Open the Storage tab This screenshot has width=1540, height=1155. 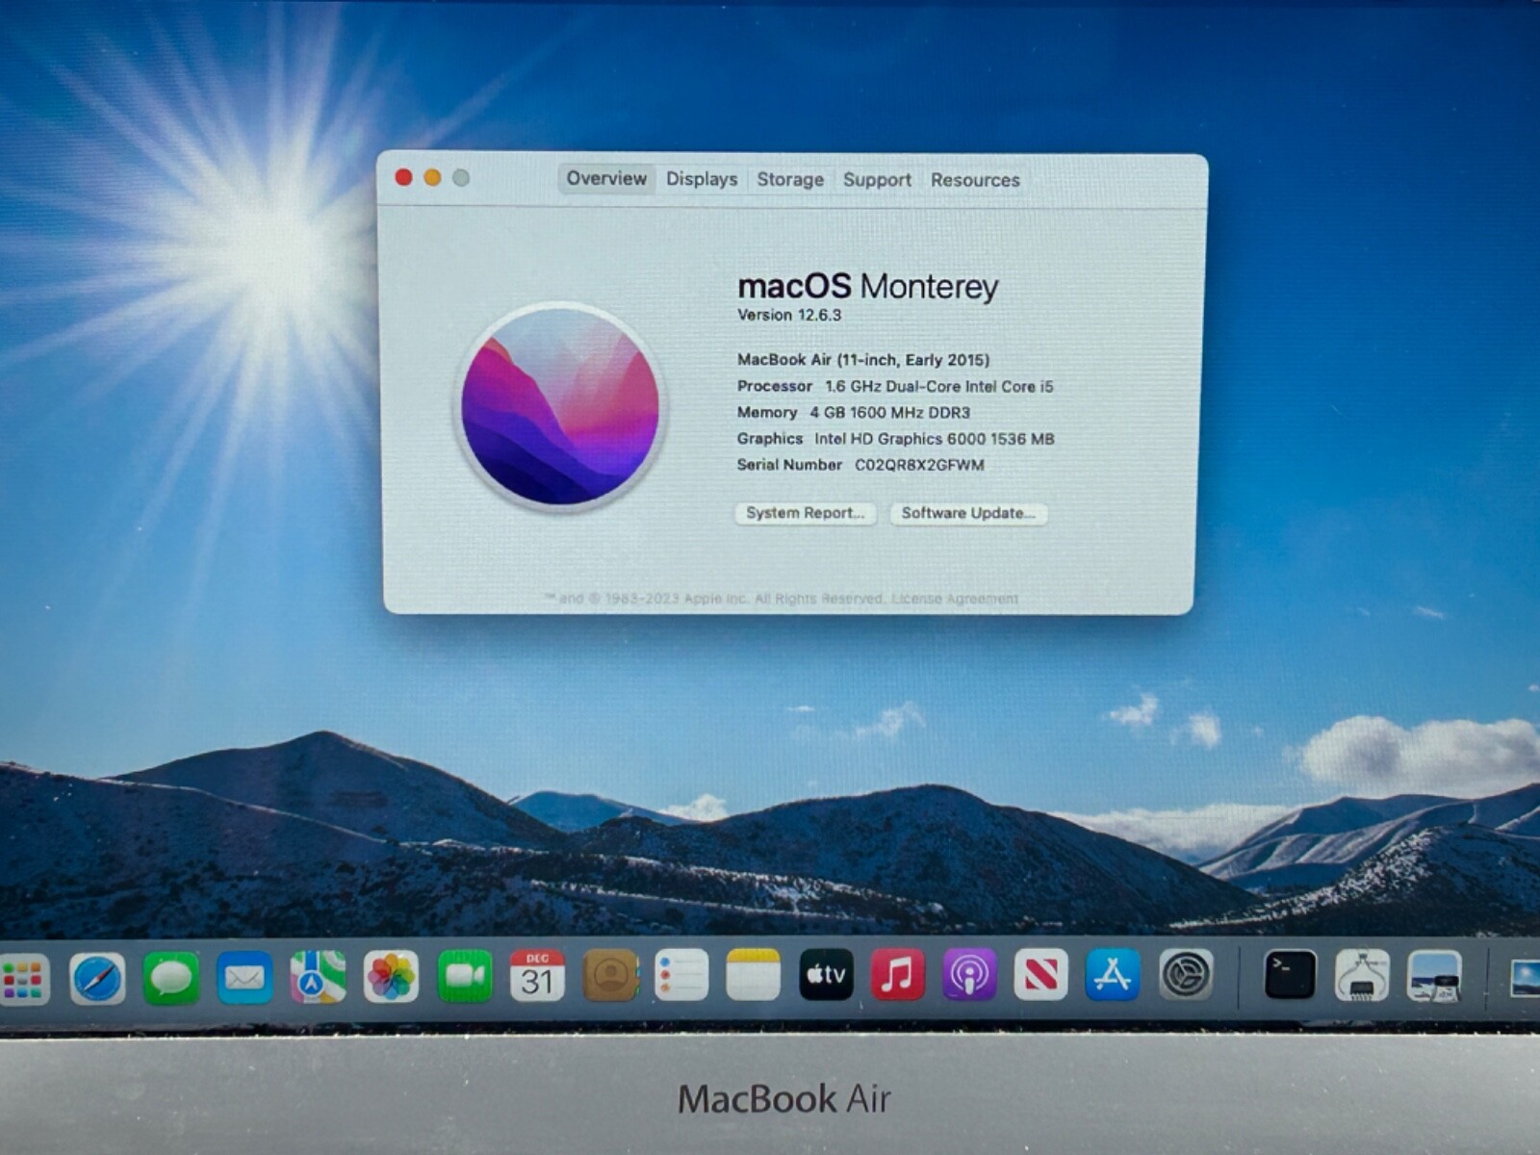[790, 179]
